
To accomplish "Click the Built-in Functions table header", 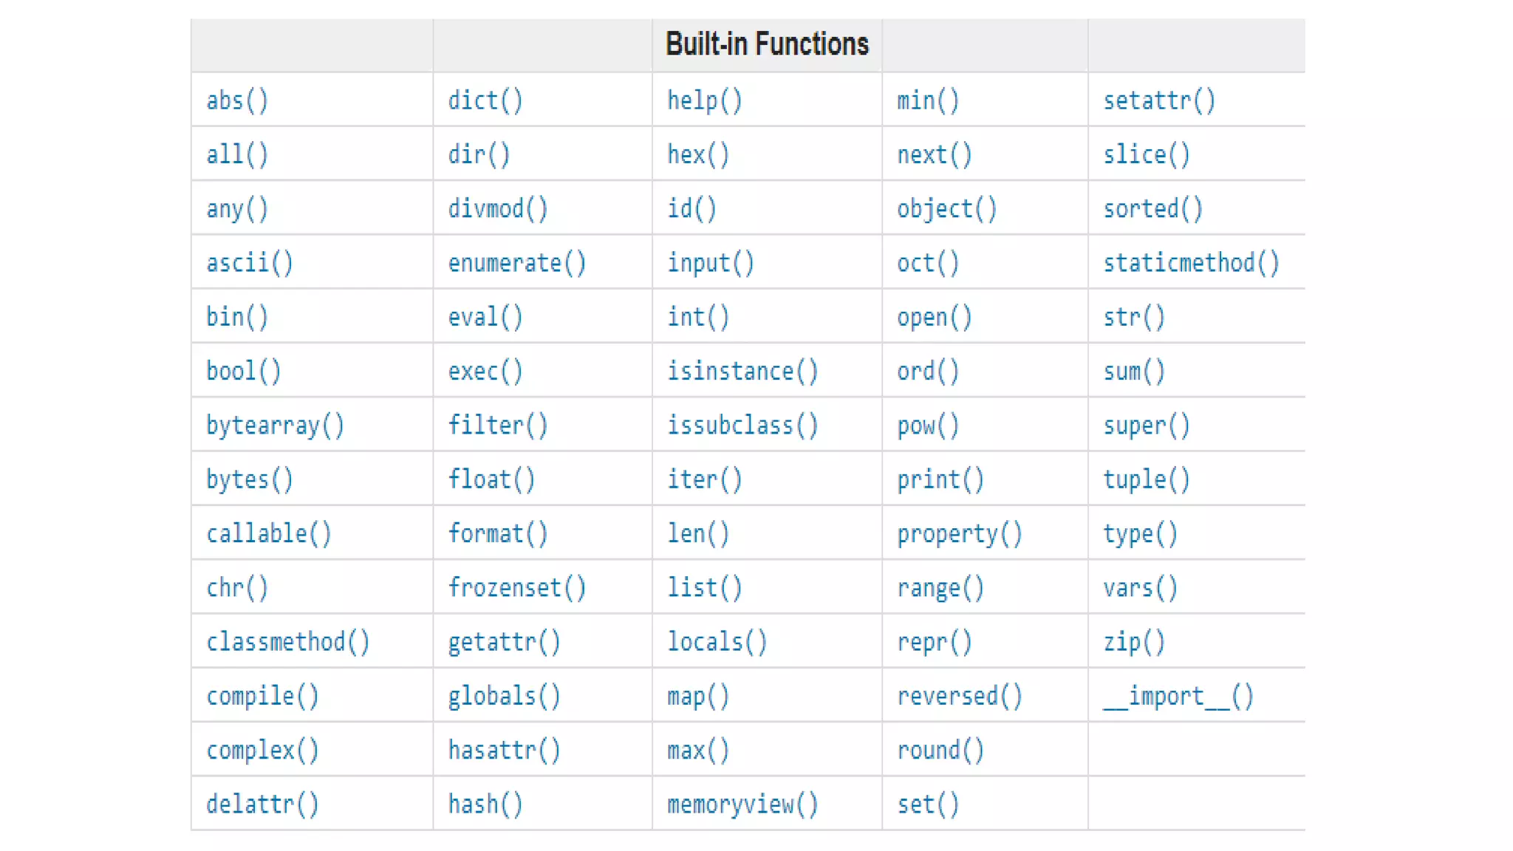I will pos(767,44).
